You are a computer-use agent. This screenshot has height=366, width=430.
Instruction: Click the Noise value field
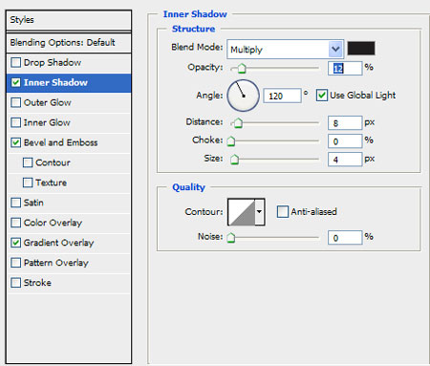coord(345,238)
